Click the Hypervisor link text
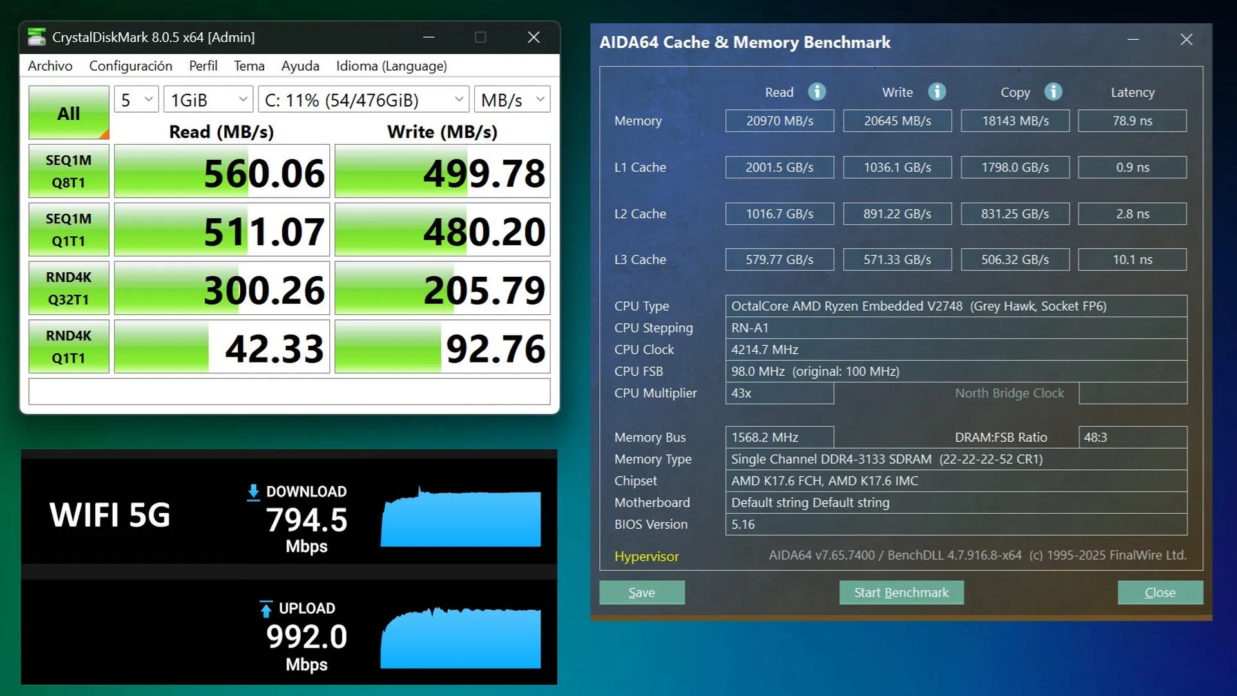Viewport: 1237px width, 696px height. point(646,556)
